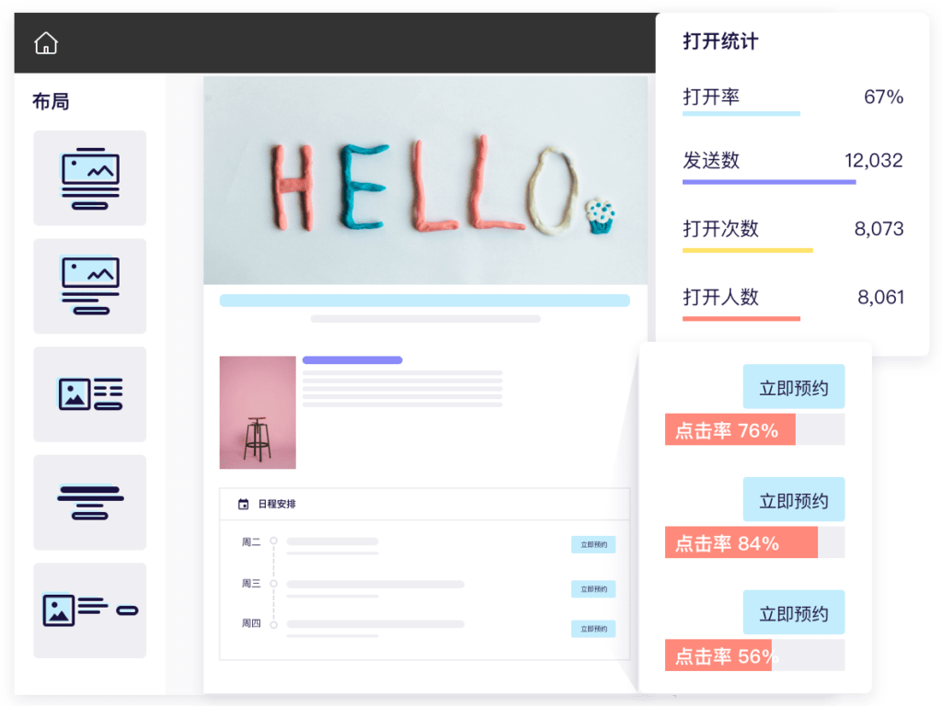942x706 pixels.
Task: Click the 67% open rate value
Action: tap(883, 97)
